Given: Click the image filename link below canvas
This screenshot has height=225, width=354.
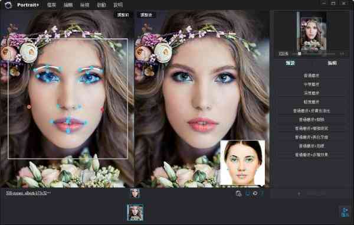Looking at the screenshot, I should coord(28,193).
